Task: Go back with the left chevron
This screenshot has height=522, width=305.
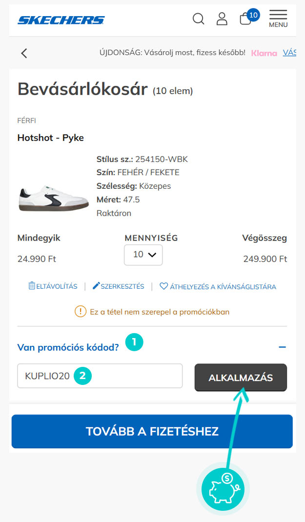Action: pos(24,53)
